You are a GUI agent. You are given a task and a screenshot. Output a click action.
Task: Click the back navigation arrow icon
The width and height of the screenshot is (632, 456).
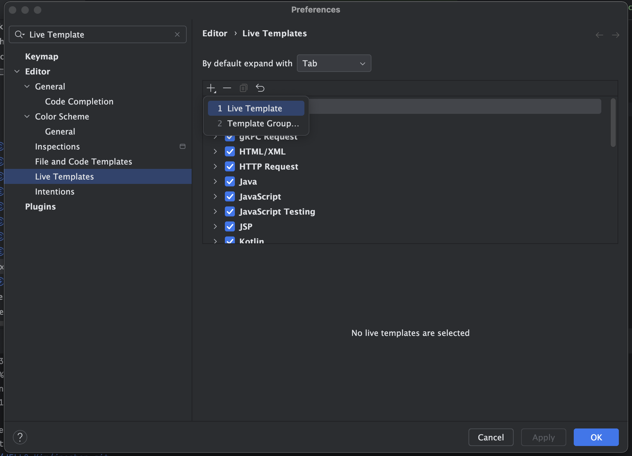[599, 35]
